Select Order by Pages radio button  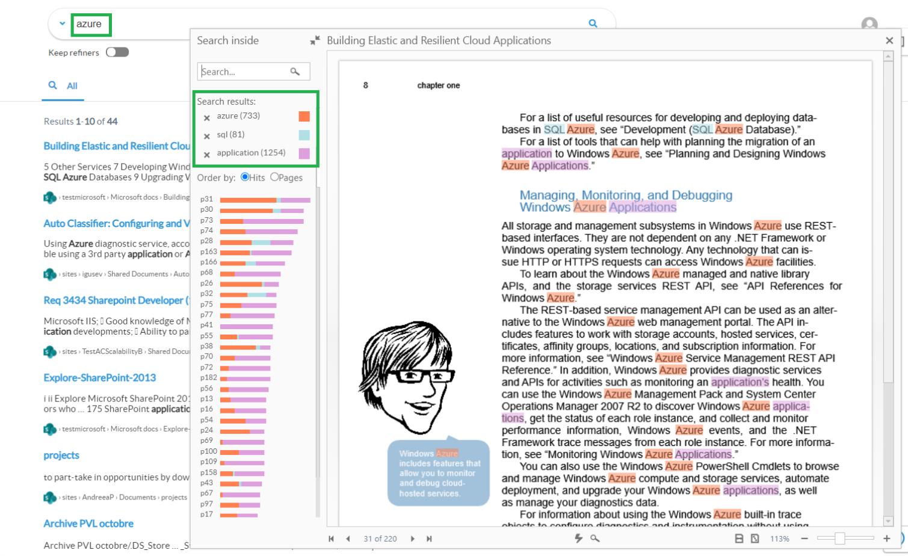point(274,177)
